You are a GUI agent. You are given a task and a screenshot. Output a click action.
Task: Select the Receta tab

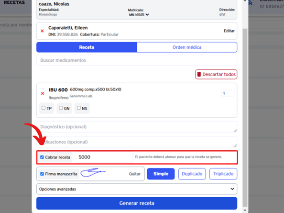coord(87,47)
